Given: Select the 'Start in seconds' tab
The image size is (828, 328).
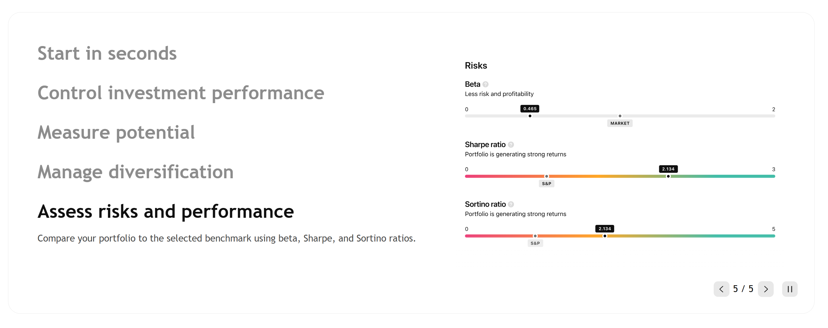Looking at the screenshot, I should coord(107,53).
